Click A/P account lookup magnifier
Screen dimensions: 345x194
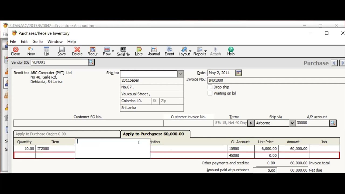coord(333,123)
